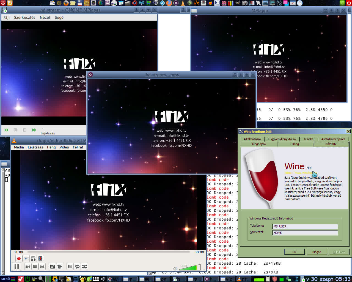
Task: Open calculator icon in bottom panel
Action: click(x=76, y=279)
